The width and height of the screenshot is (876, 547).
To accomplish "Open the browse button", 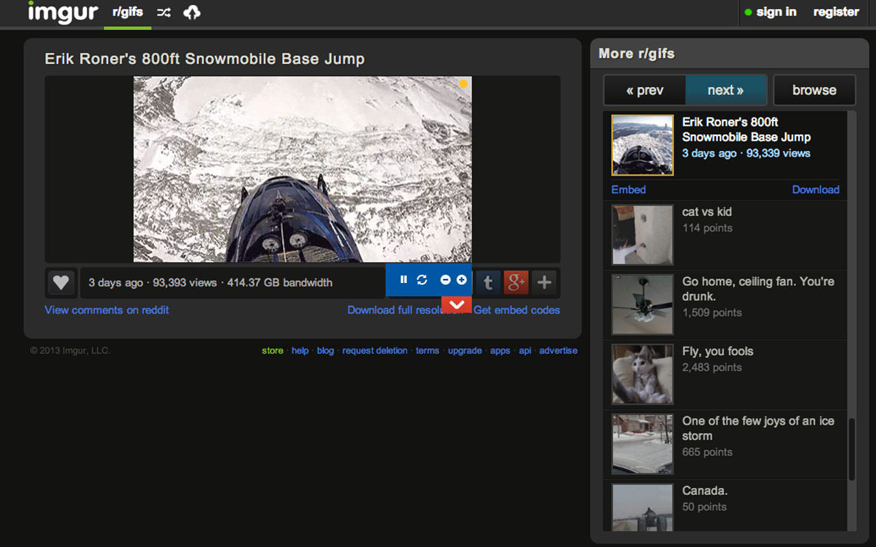I will tap(814, 90).
